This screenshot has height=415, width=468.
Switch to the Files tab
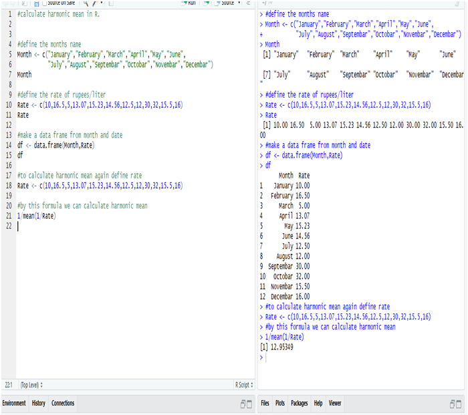265,403
